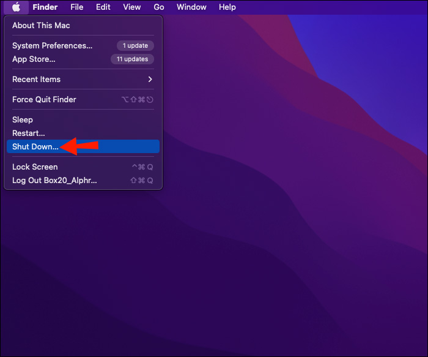
Task: Open the Help menu
Action: (x=227, y=7)
